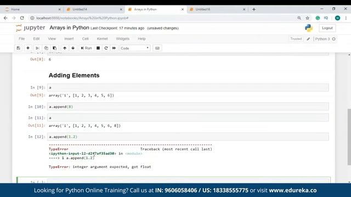Click the Trusted notebook indicator
The image size is (351, 197).
click(296, 39)
